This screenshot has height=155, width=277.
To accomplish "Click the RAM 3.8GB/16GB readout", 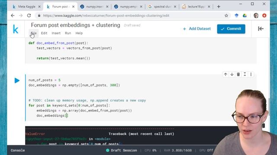I will [x=178, y=150].
